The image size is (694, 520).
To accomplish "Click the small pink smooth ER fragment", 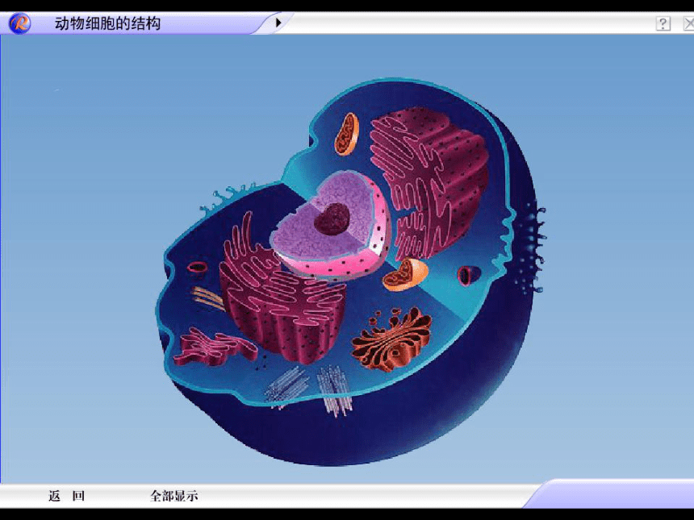I will [215, 347].
